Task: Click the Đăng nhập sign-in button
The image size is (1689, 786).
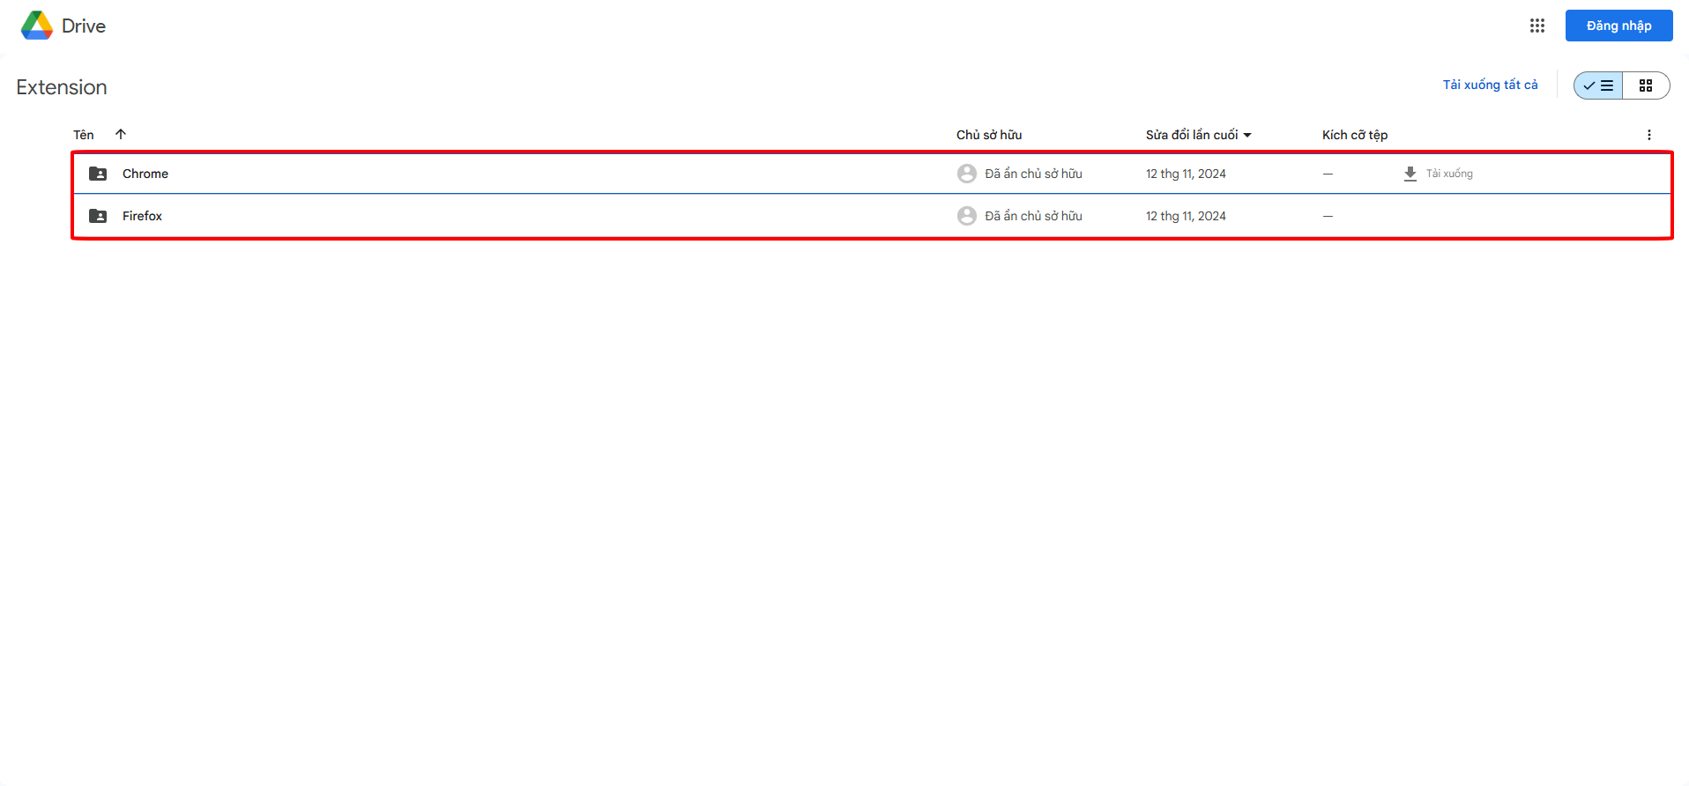Action: tap(1618, 26)
